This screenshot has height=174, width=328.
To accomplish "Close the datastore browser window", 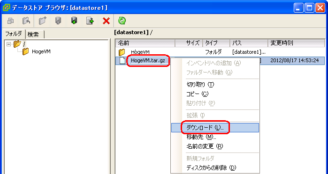I will (320, 8).
